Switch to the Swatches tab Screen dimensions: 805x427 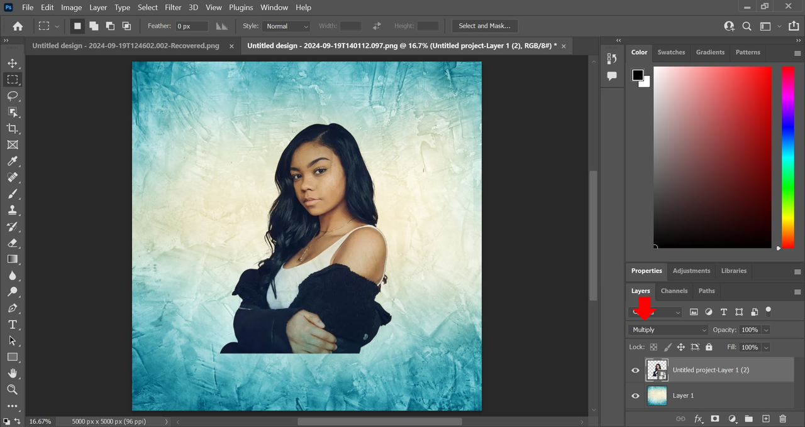[x=671, y=52]
